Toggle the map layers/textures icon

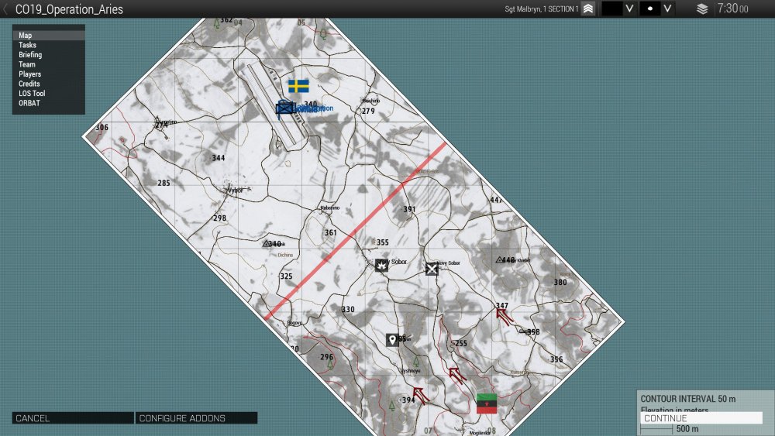pyautogui.click(x=702, y=9)
